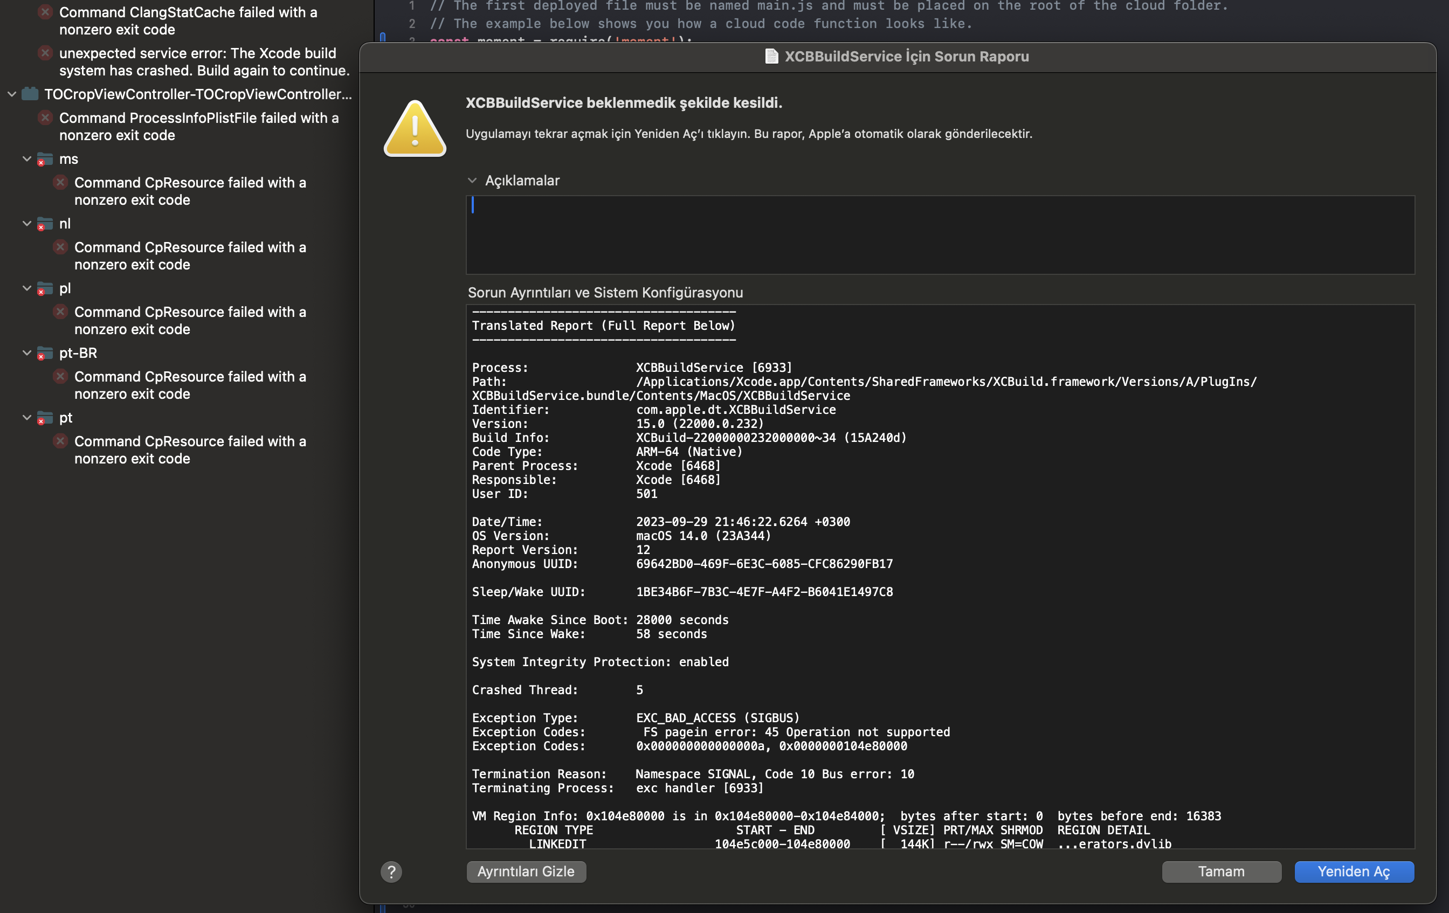Select the nl folder icon
Image resolution: width=1449 pixels, height=913 pixels.
[45, 224]
